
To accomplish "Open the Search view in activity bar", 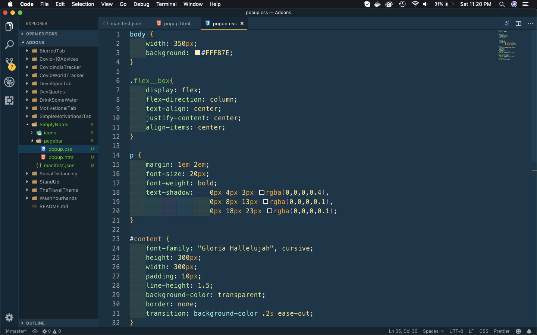I will (9, 45).
